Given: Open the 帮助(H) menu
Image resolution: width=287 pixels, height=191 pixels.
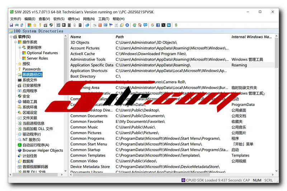Looking at the screenshot, I should click(118, 19).
